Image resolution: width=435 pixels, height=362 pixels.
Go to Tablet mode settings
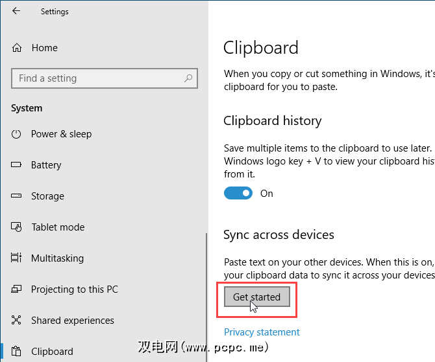click(58, 227)
